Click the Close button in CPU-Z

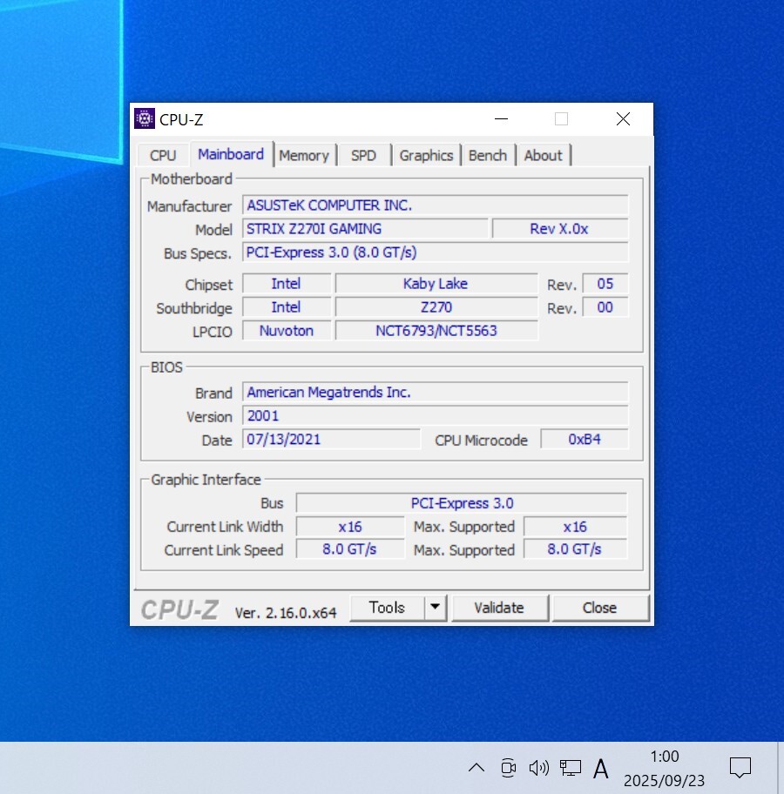coord(599,608)
